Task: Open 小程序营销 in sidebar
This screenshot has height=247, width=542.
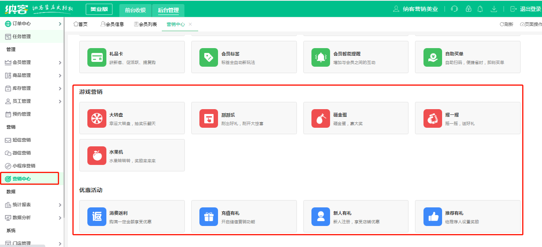Action: point(32,166)
